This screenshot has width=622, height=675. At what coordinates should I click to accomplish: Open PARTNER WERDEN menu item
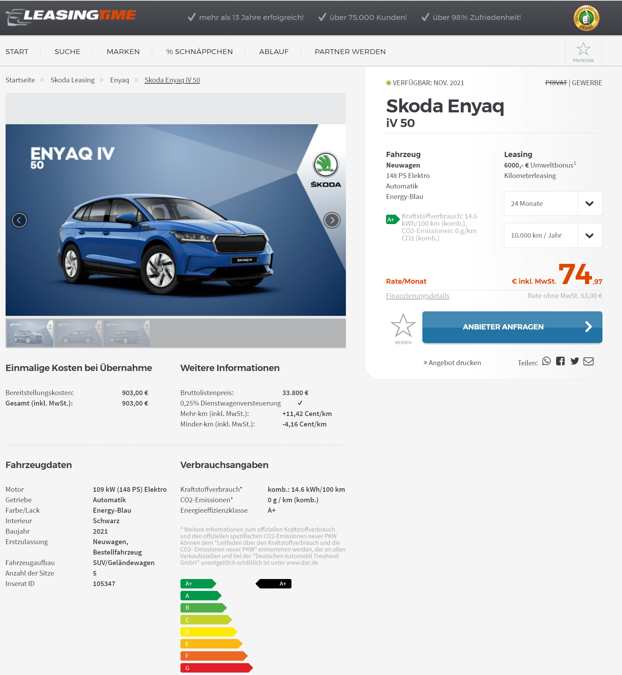[x=350, y=52]
